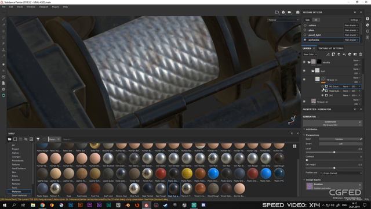Click the viewport video camera icon

coord(289,12)
